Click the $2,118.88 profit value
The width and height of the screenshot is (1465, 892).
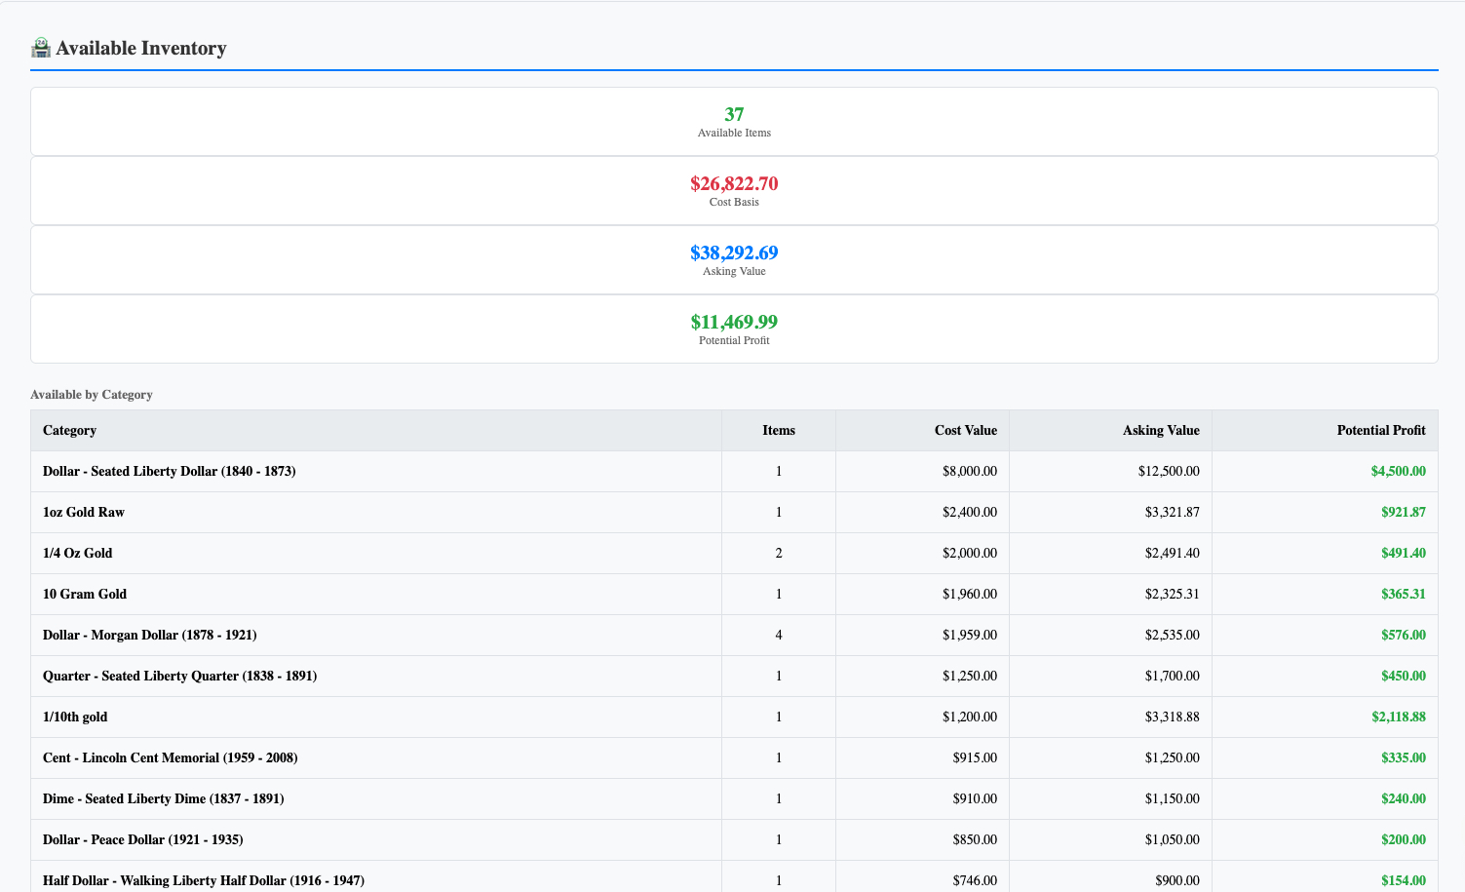coord(1399,717)
